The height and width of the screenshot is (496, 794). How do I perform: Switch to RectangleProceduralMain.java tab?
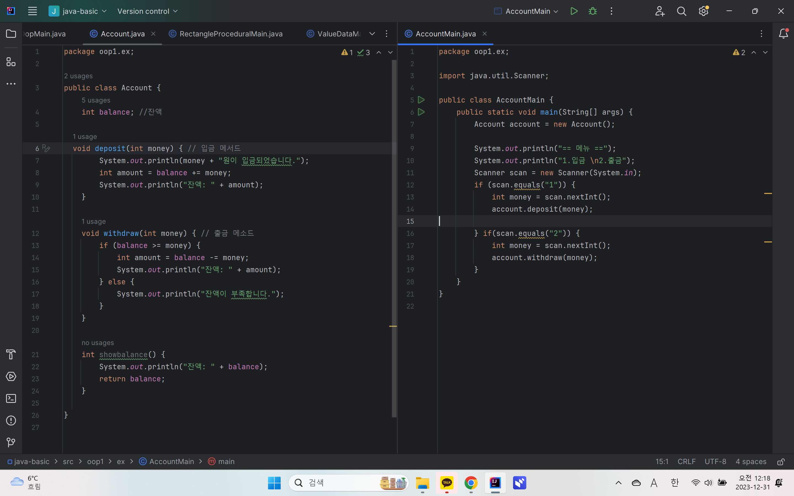(226, 34)
